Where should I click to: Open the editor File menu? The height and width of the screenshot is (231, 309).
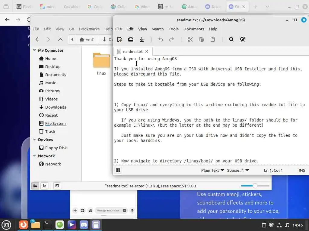pyautogui.click(x=118, y=29)
